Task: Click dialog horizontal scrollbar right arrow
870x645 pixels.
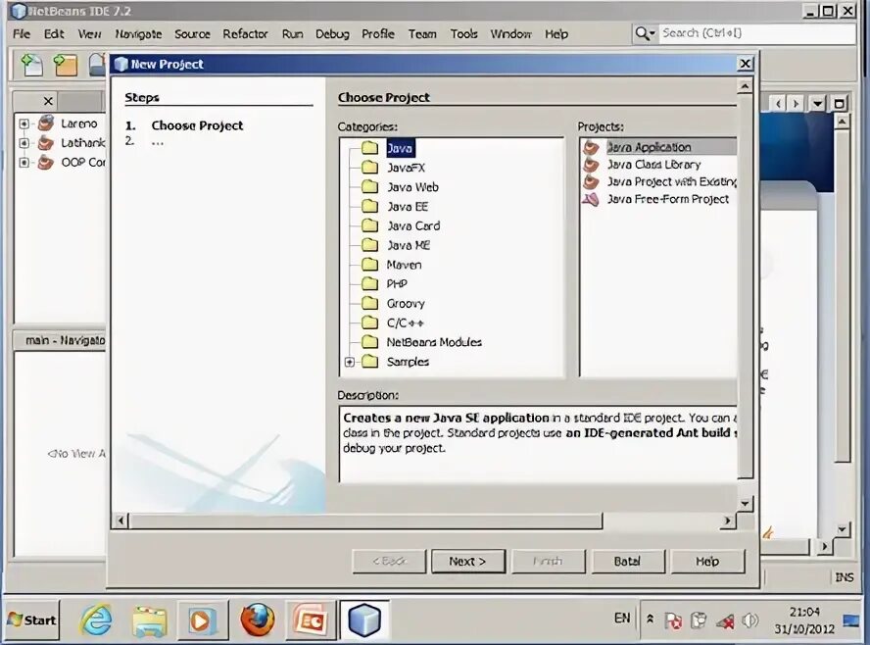Action: click(x=727, y=521)
